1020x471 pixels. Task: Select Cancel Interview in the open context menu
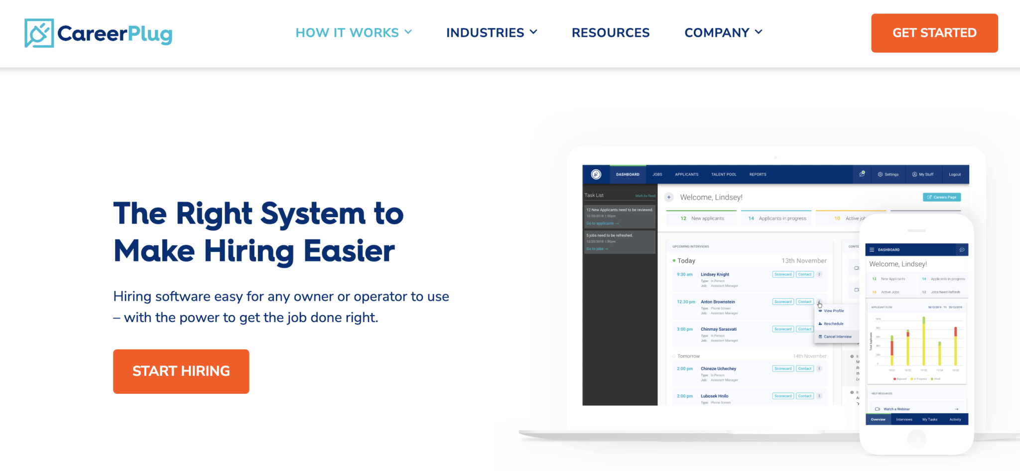pyautogui.click(x=837, y=337)
